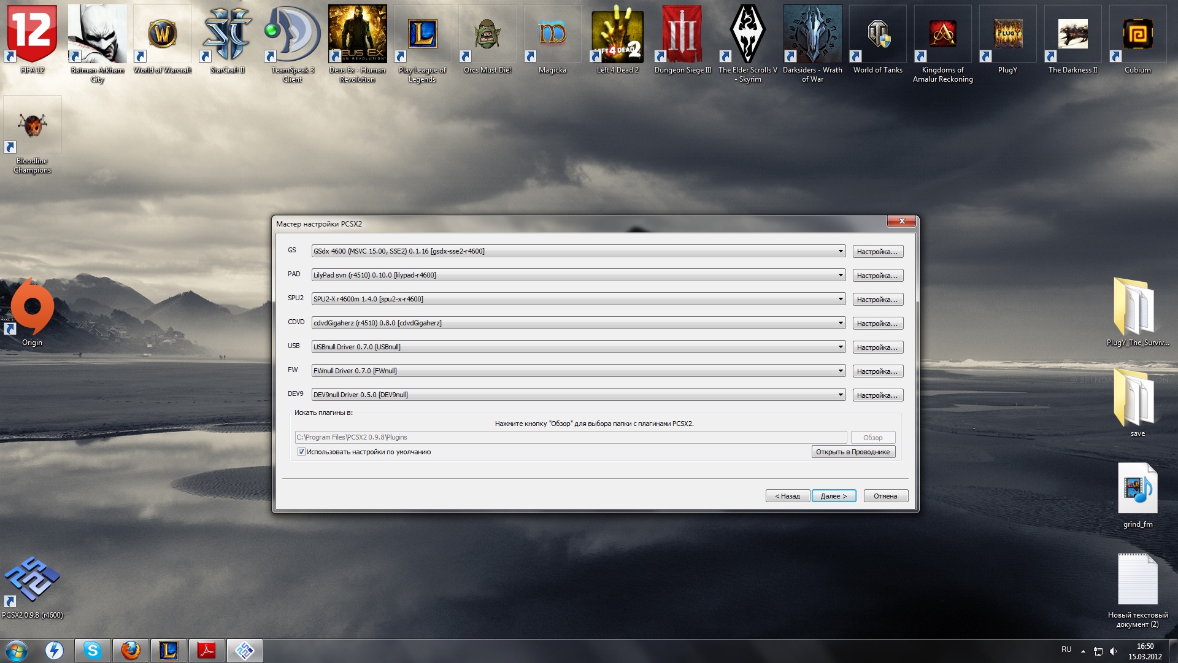This screenshot has width=1178, height=663.
Task: Open the TeamSpeak 3 Client icon
Action: [x=292, y=34]
